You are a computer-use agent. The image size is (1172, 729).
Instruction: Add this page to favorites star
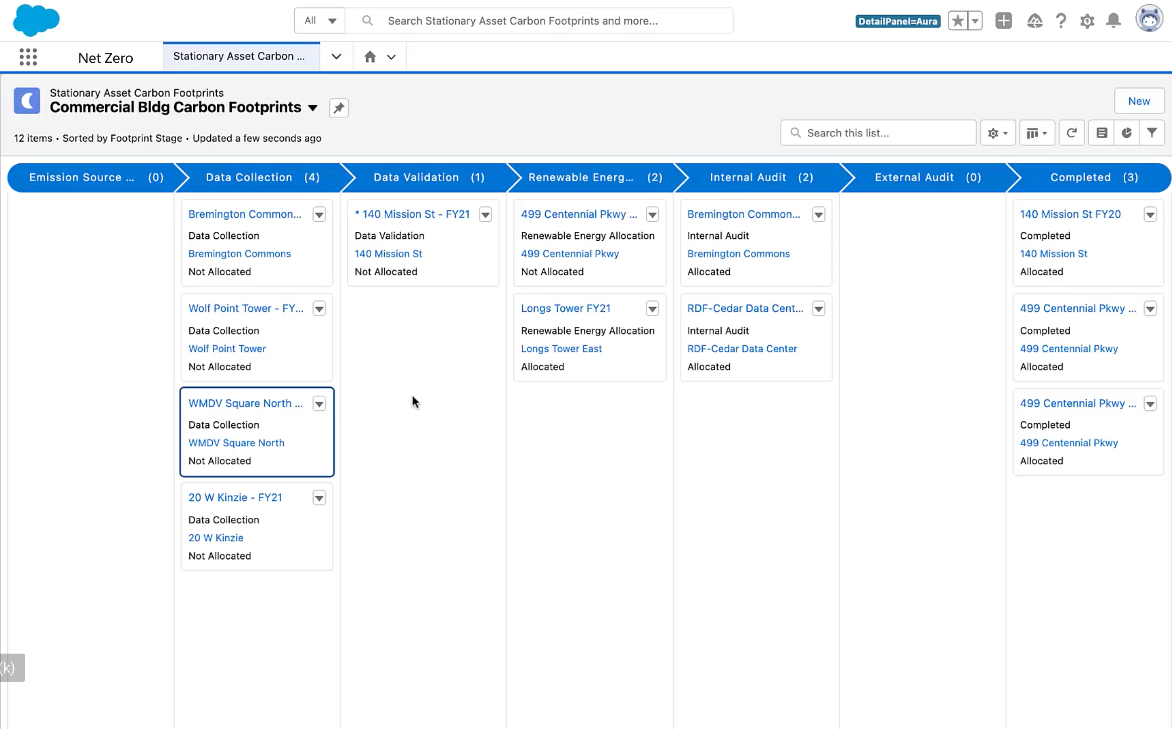(958, 21)
